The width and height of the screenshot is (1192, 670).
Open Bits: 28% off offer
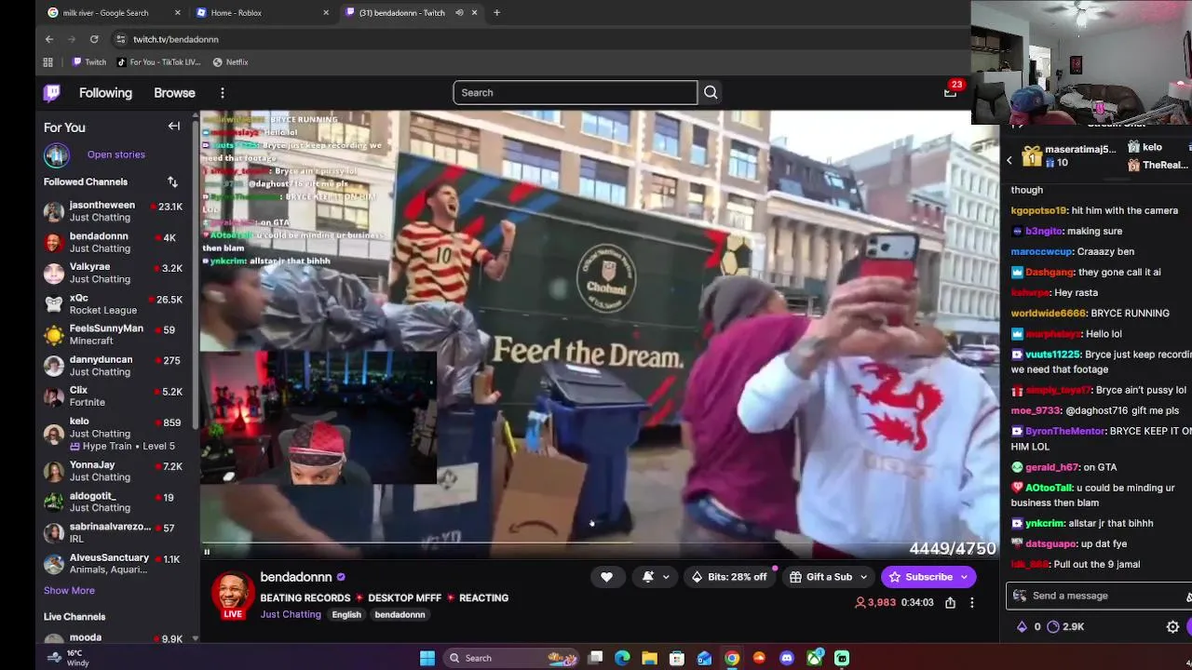(x=728, y=577)
